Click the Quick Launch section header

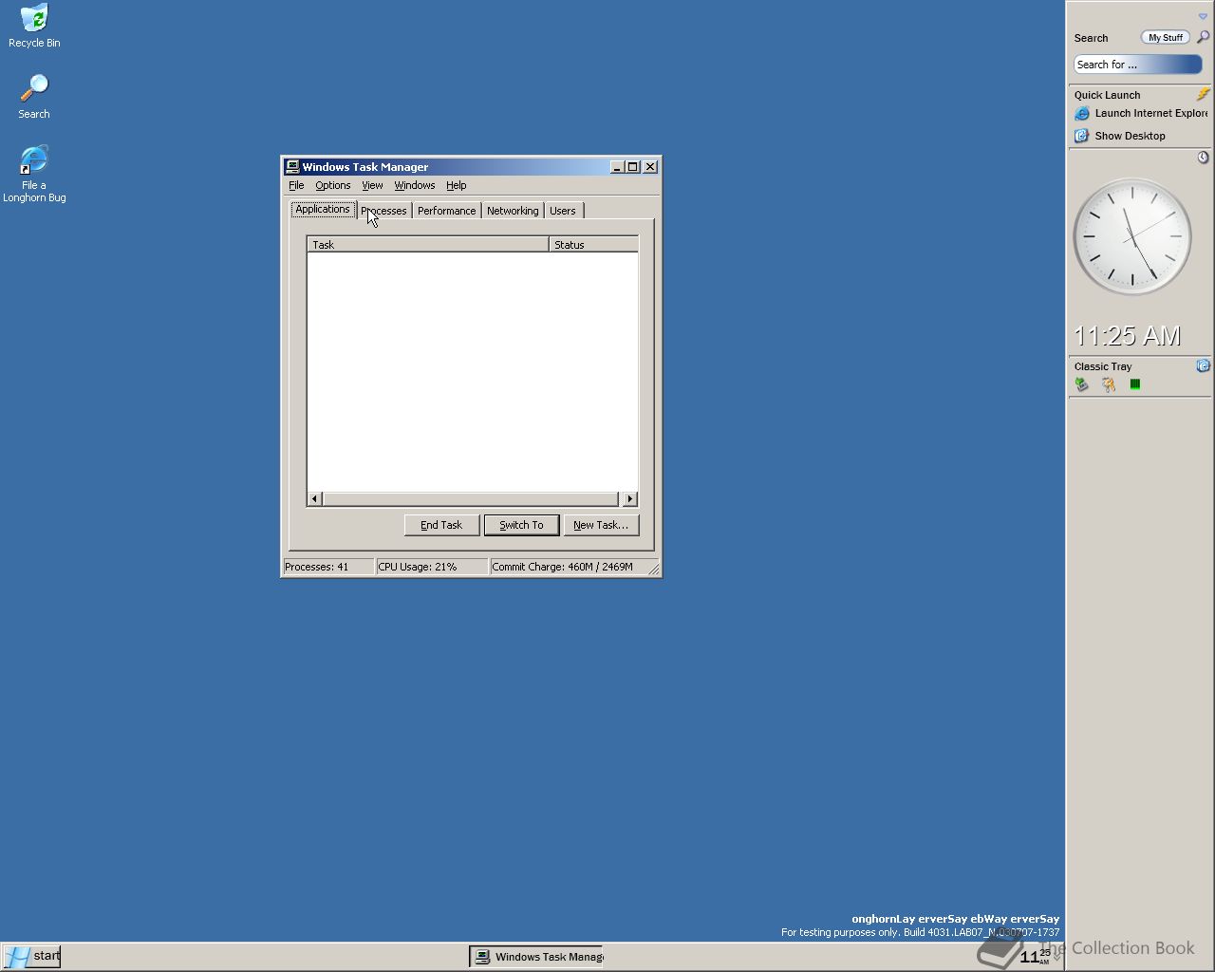(x=1107, y=95)
